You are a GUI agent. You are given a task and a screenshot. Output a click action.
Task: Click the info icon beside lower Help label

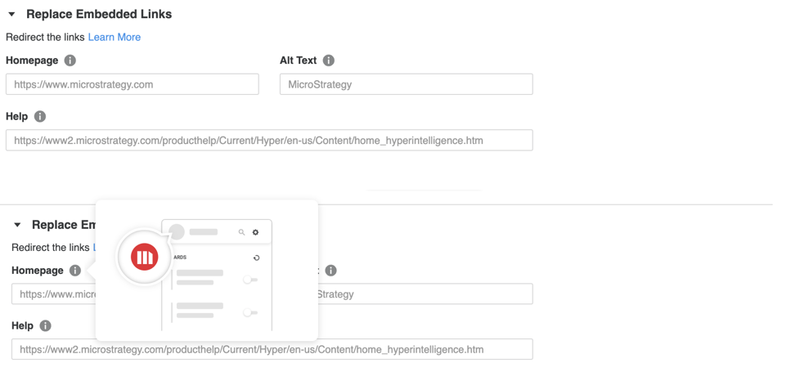tap(46, 326)
